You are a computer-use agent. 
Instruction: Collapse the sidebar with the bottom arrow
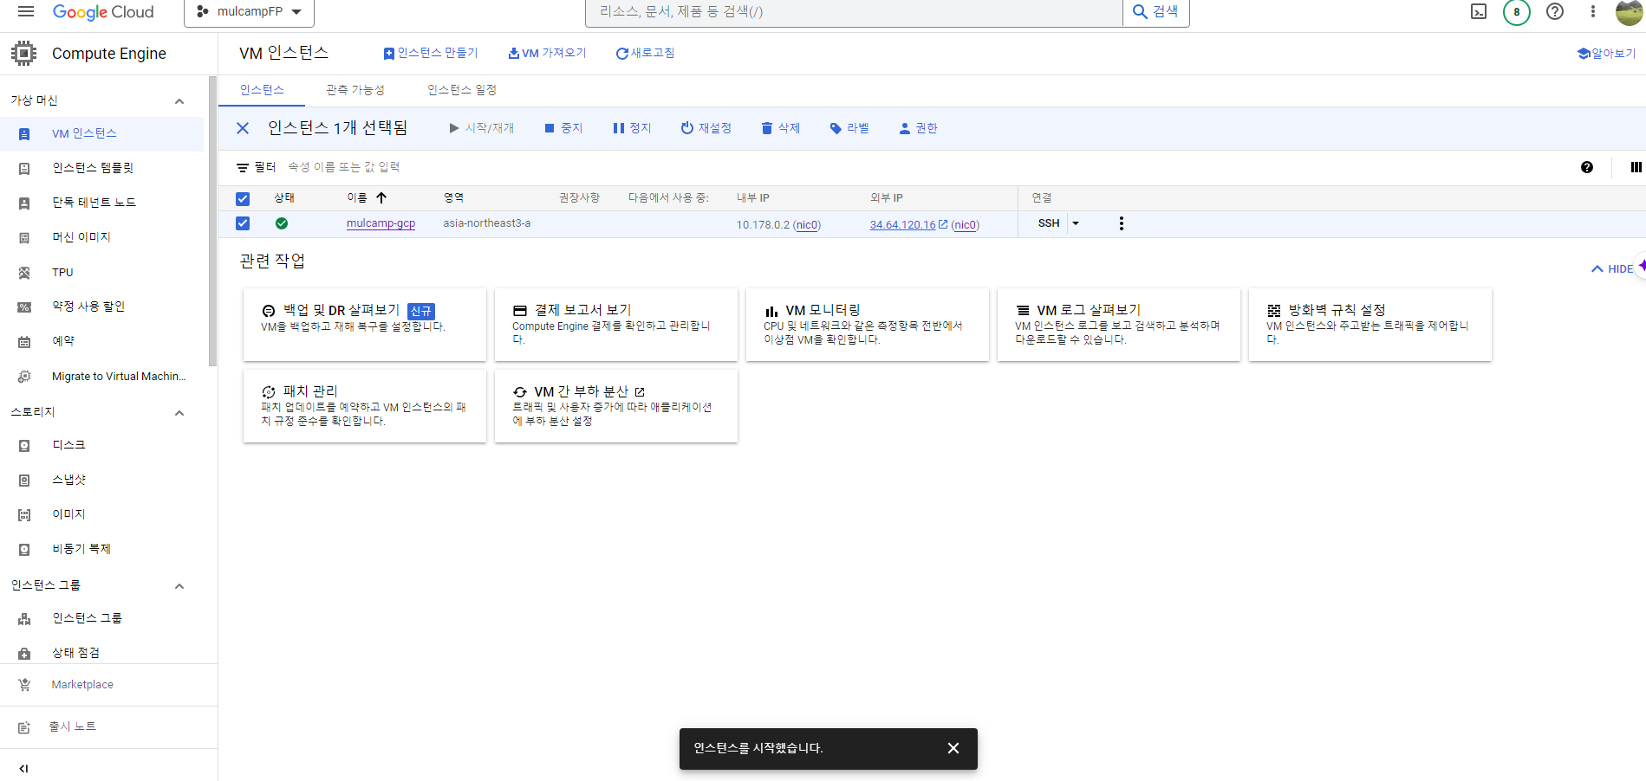pos(24,768)
